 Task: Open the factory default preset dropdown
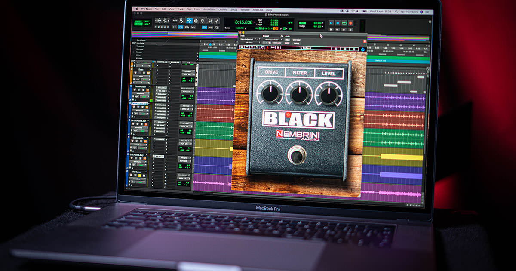[273, 39]
